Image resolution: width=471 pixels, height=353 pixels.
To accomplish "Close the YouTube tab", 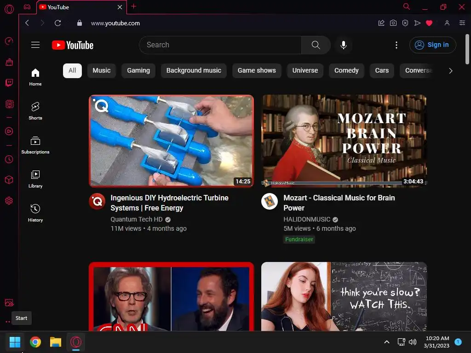I will click(x=120, y=7).
